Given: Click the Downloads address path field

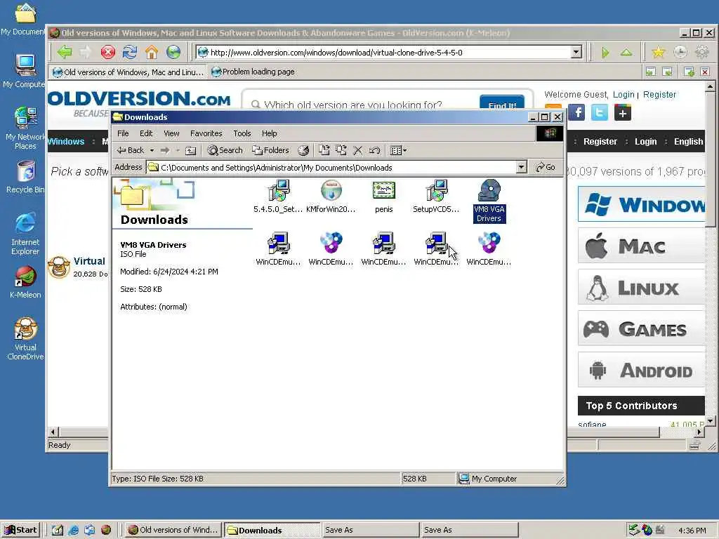Looking at the screenshot, I should 331,167.
